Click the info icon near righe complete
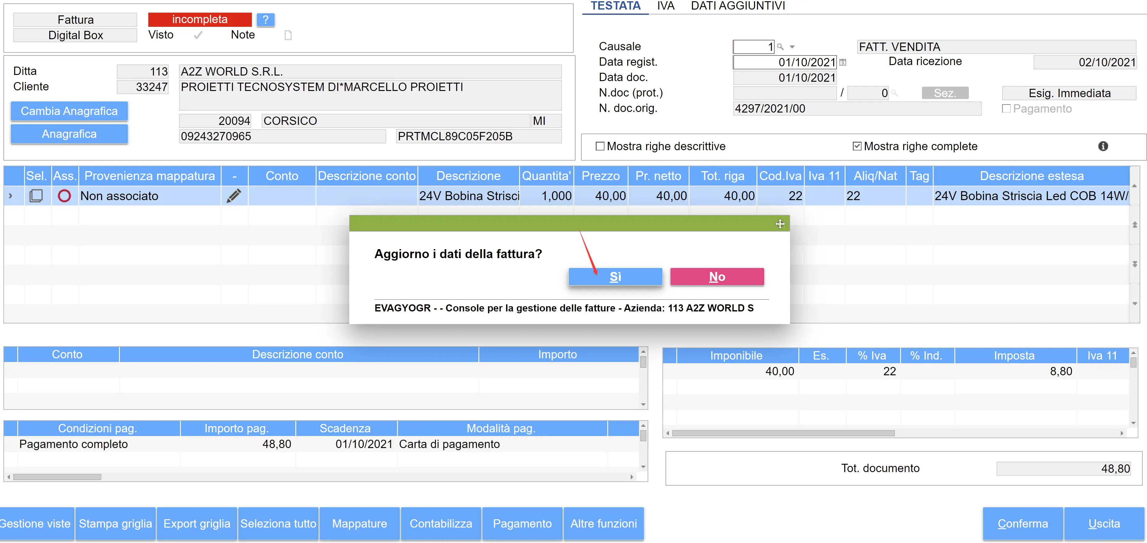 (1103, 146)
